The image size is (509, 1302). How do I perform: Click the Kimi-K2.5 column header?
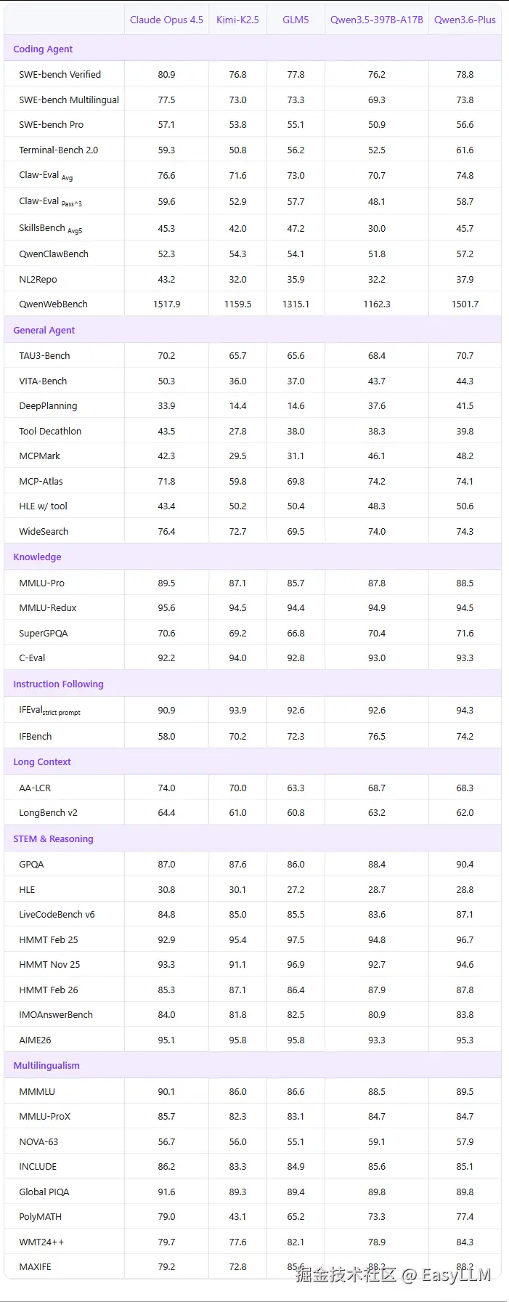237,20
